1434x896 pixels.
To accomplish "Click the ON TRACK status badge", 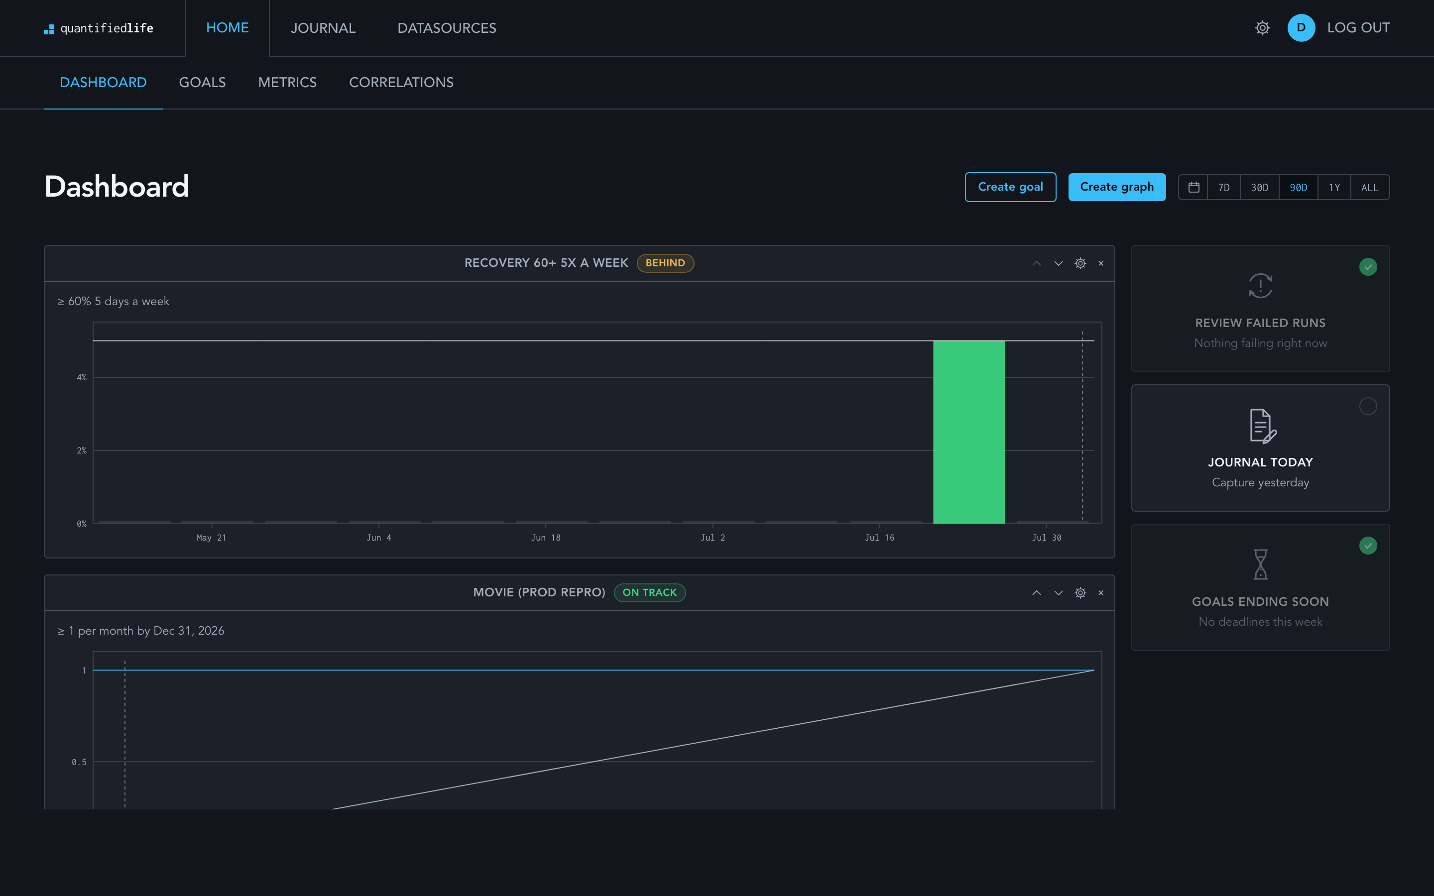I will [649, 592].
